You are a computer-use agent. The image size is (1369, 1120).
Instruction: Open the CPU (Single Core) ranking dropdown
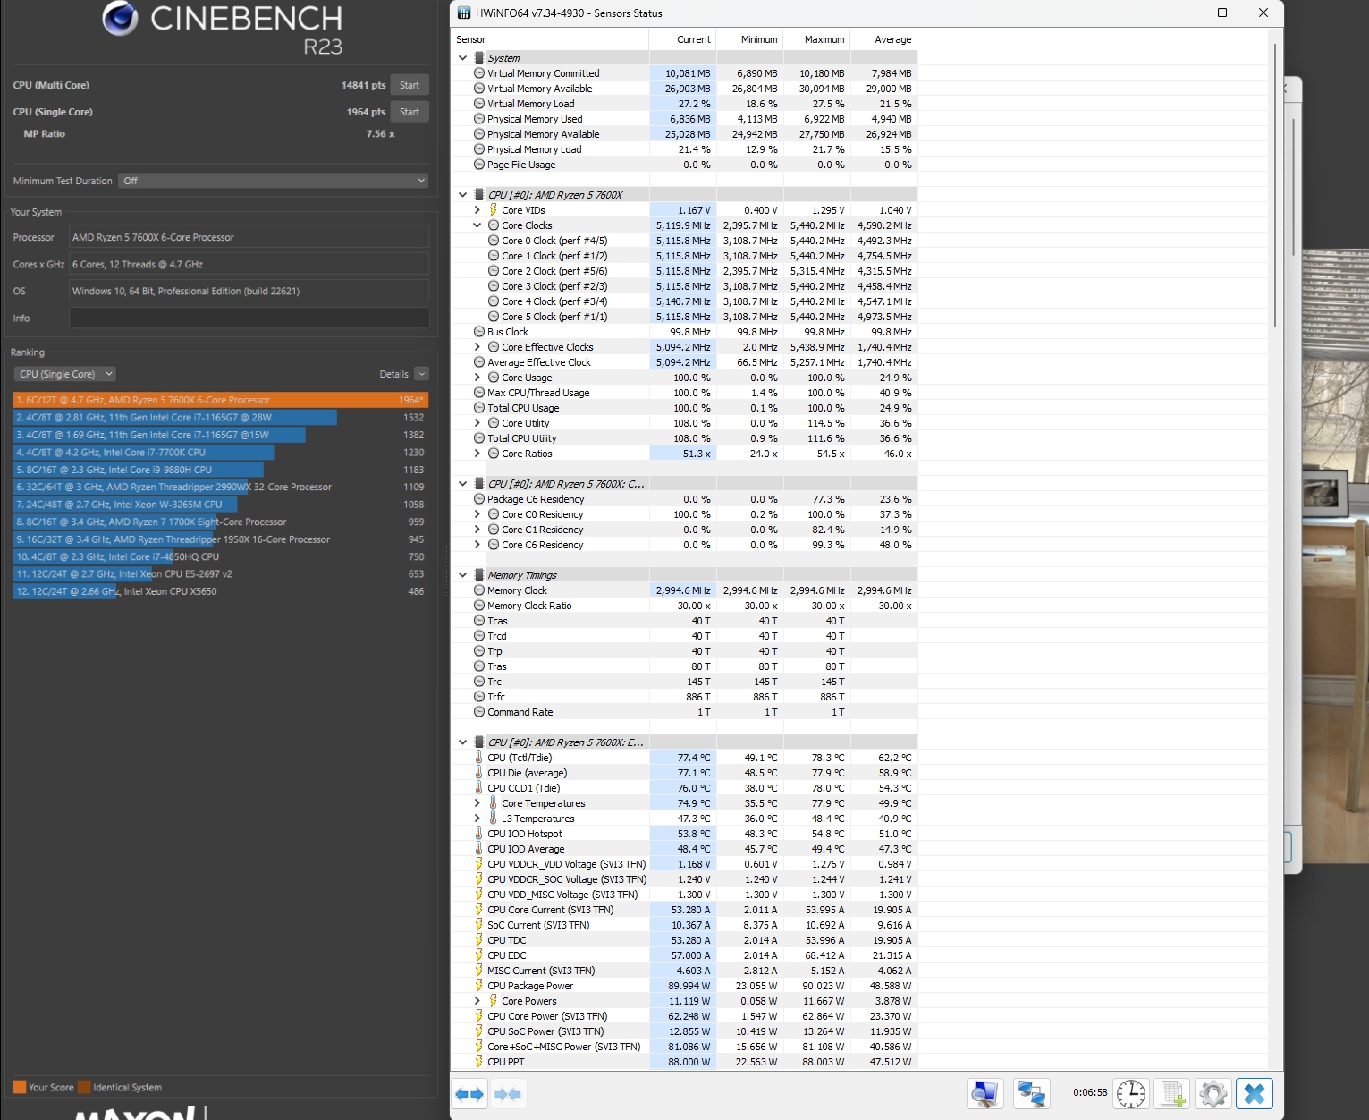(65, 374)
